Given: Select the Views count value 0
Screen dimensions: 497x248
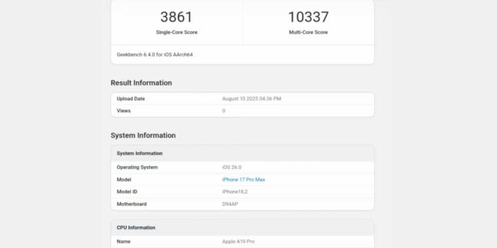Looking at the screenshot, I should pos(224,111).
